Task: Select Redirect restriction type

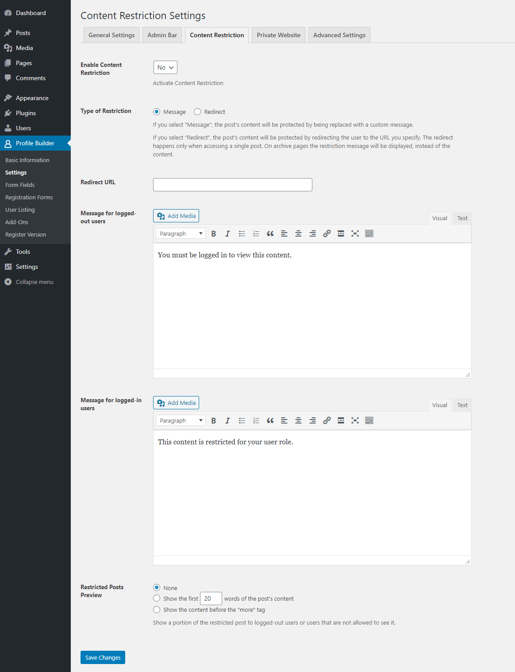Action: [x=197, y=112]
